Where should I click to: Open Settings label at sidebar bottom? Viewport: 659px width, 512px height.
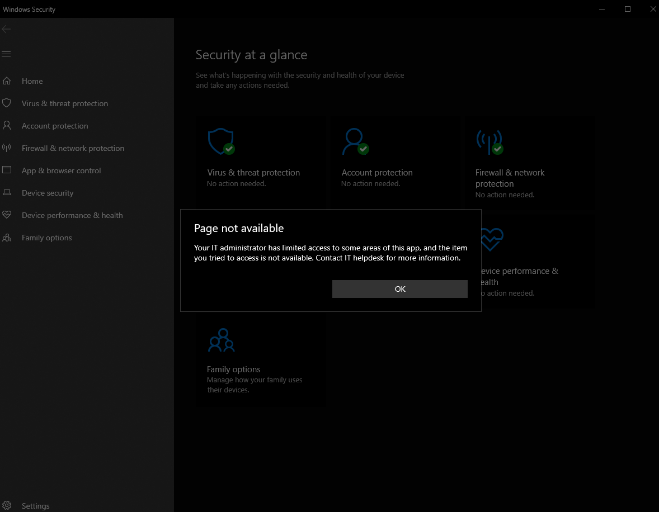36,506
